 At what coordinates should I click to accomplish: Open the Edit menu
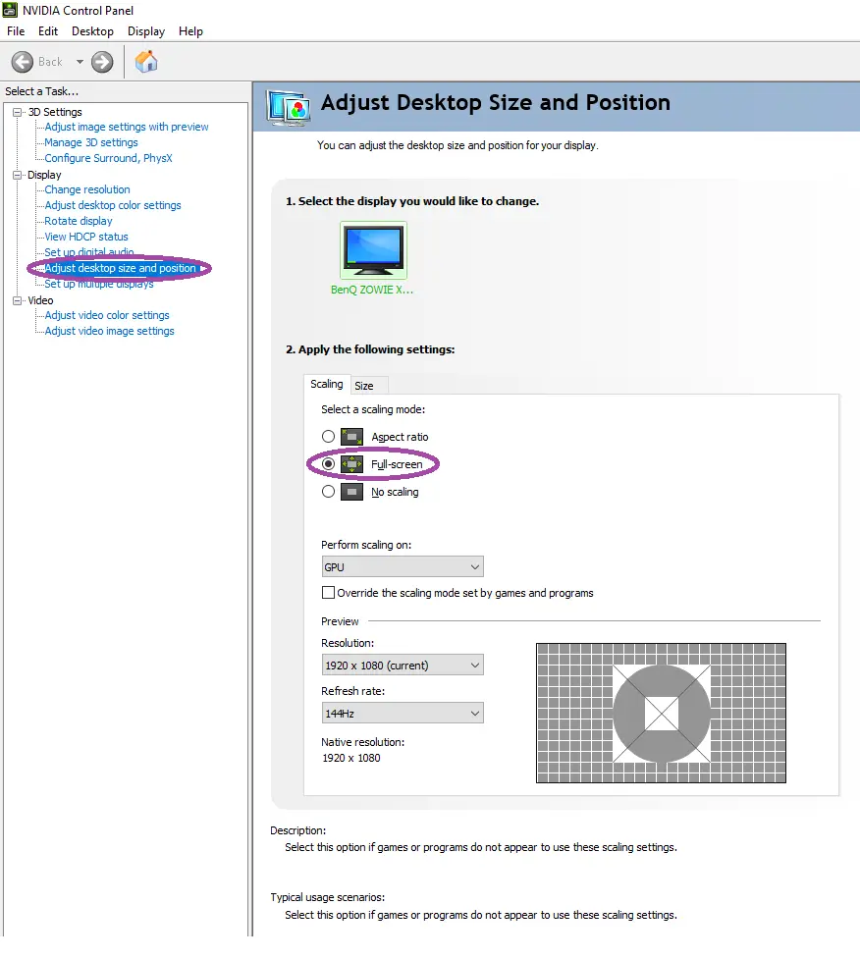click(x=48, y=31)
